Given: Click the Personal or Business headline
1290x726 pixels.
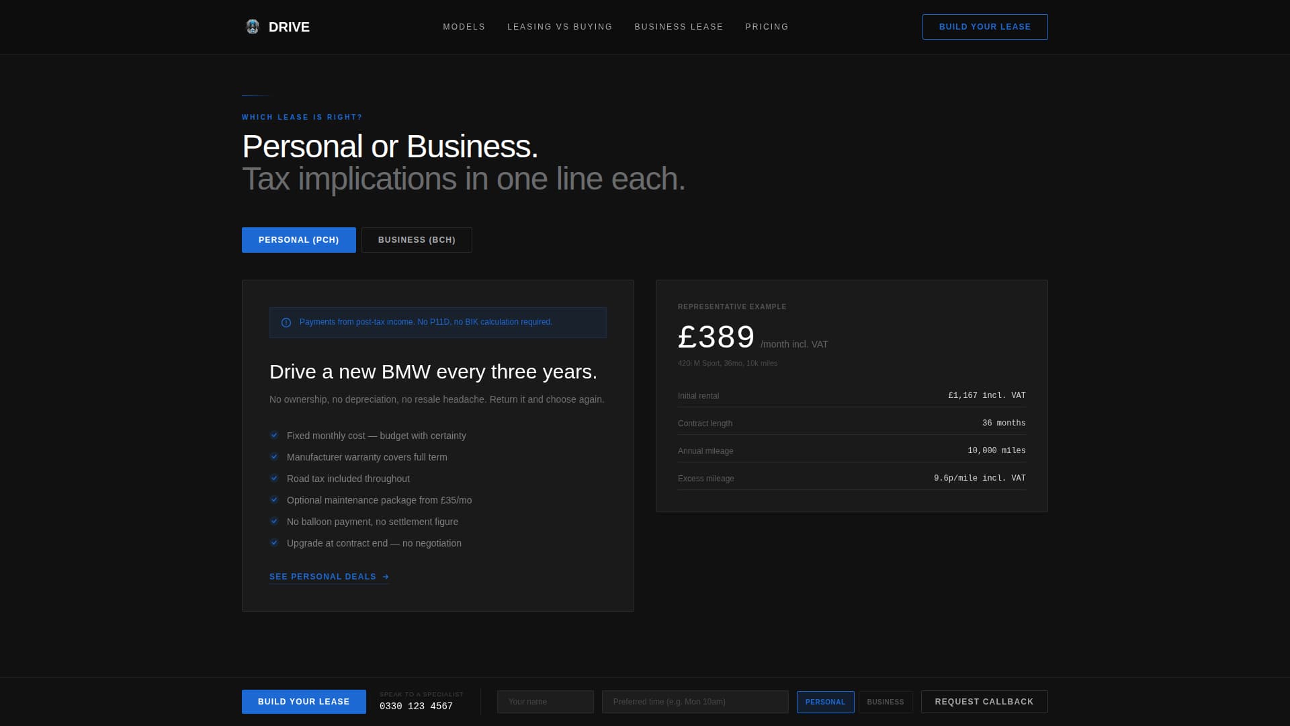Looking at the screenshot, I should point(390,147).
